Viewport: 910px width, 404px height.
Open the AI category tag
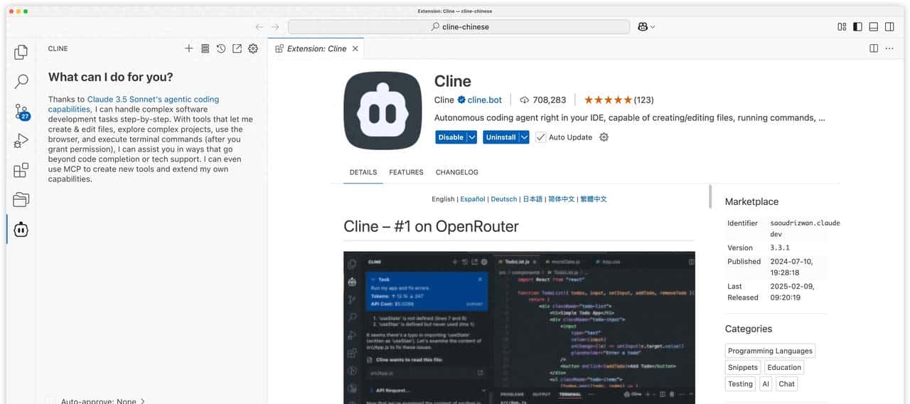pyautogui.click(x=766, y=383)
